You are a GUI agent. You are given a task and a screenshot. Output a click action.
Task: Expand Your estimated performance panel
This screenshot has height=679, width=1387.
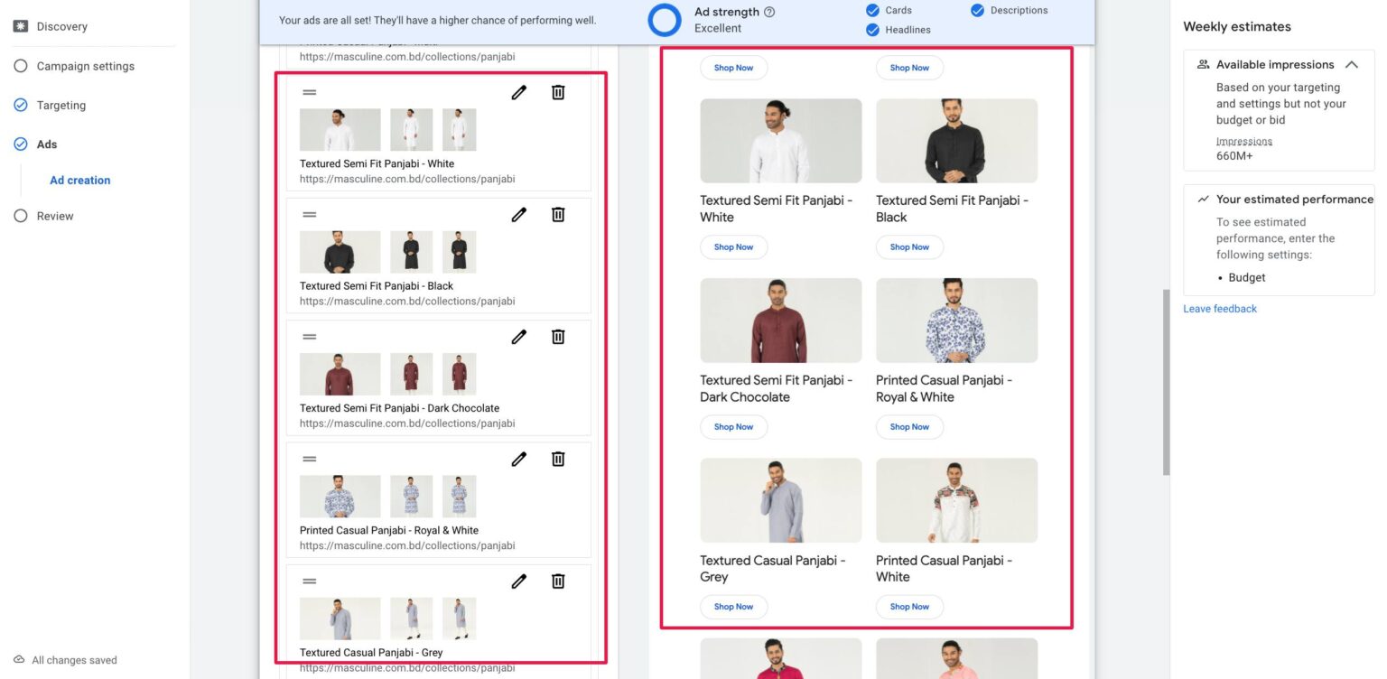(1293, 200)
